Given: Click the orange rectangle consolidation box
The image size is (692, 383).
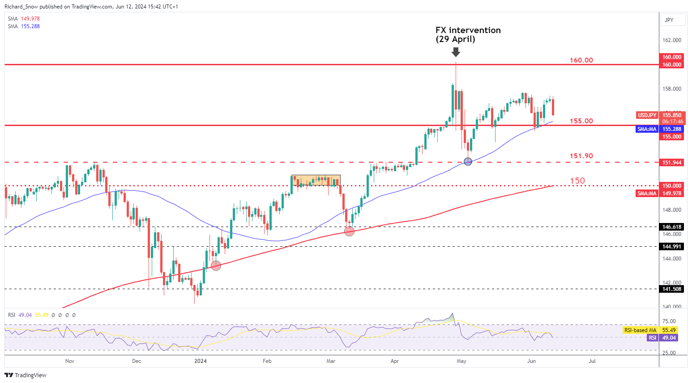Looking at the screenshot, I should pyautogui.click(x=316, y=181).
